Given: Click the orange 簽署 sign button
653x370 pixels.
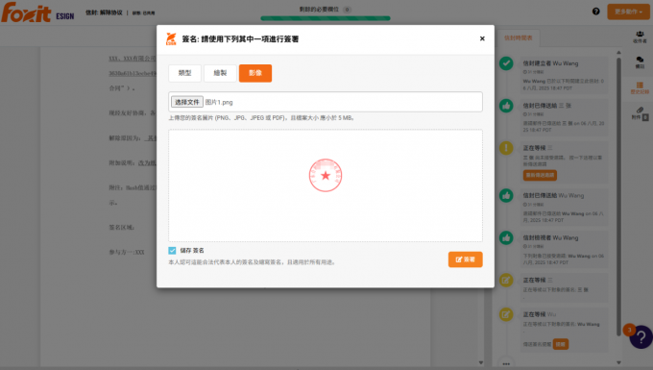Looking at the screenshot, I should (x=465, y=259).
